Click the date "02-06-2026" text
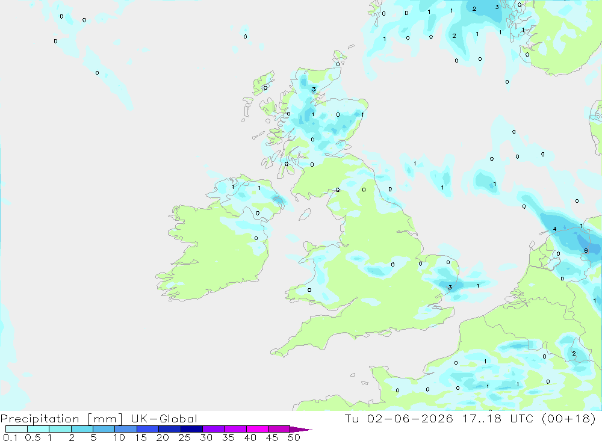 [410, 418]
